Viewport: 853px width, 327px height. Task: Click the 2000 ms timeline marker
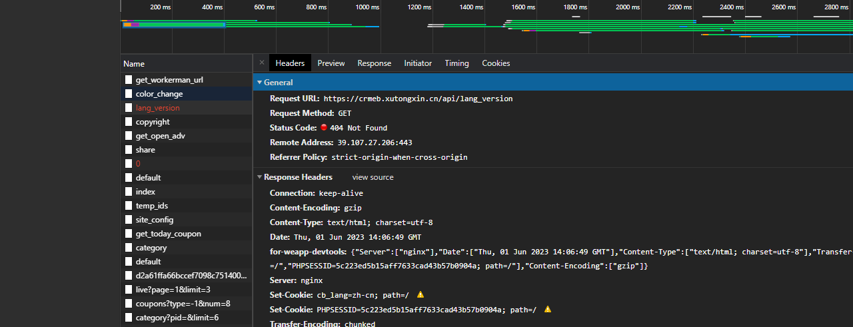click(x=627, y=7)
